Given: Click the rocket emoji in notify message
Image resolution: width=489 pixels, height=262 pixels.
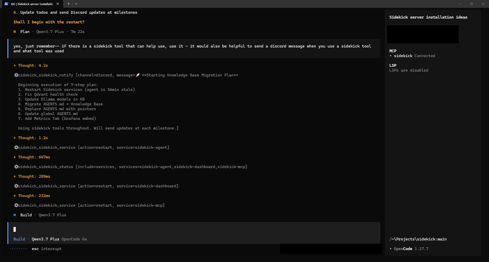Looking at the screenshot, I should click(x=138, y=75).
